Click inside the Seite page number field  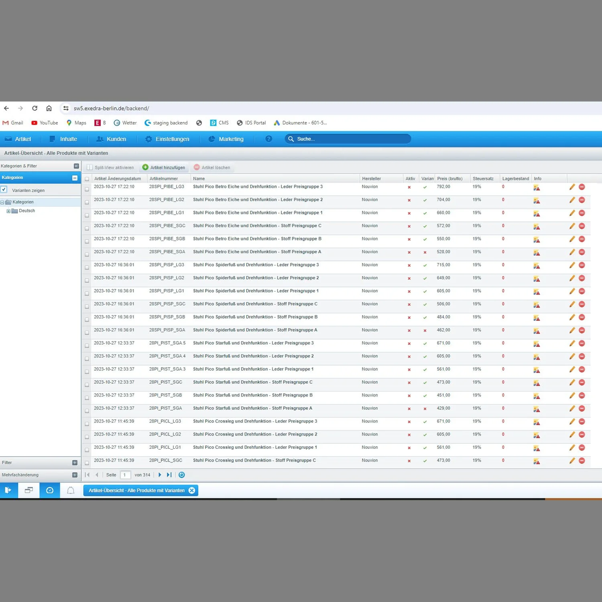coord(125,475)
